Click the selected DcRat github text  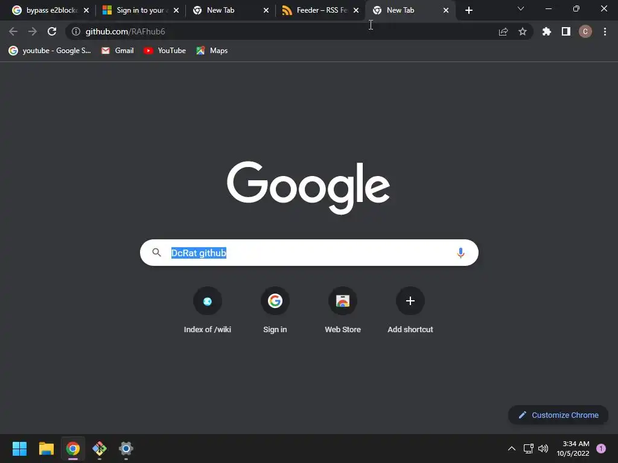(x=199, y=253)
